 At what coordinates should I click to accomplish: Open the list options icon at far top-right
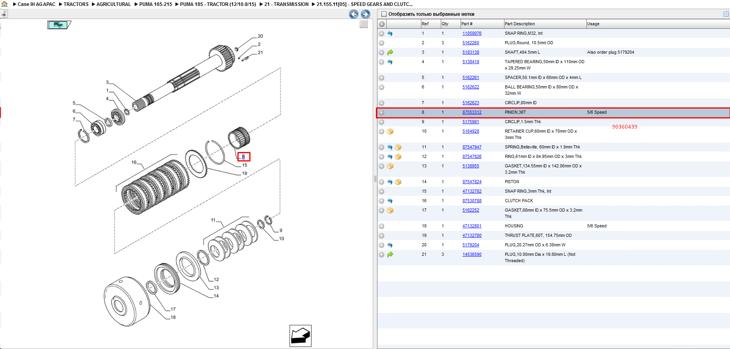[726, 14]
